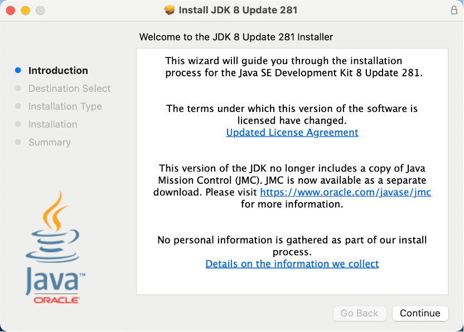Viewport: 464px width, 332px height.
Task: Choose the Installation step in the sidebar
Action: [52, 124]
